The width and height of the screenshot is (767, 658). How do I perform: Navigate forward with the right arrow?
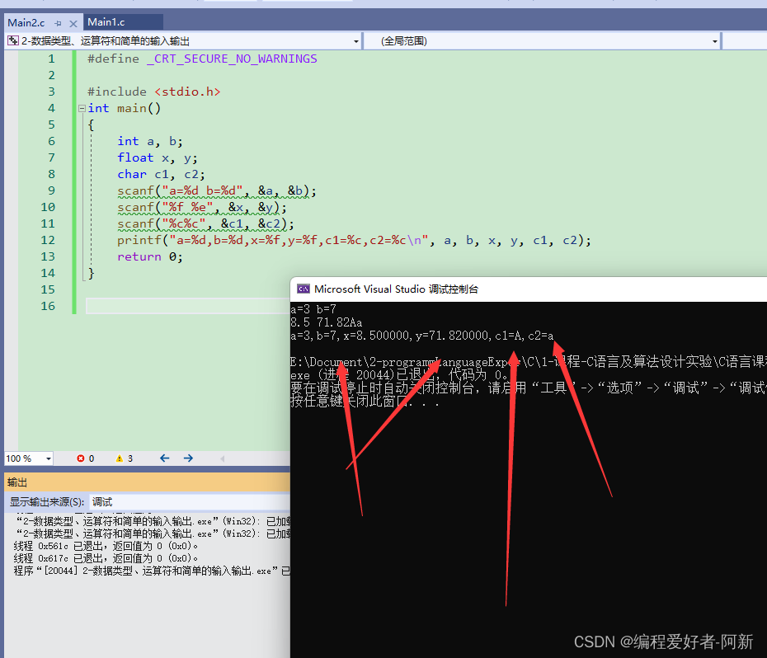click(x=188, y=458)
